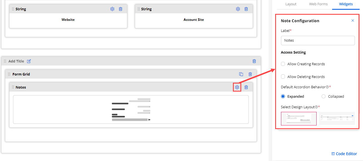Viewport: 363px width, 161px height.
Task: Open settings gear for Notes widget
Action: (237, 87)
